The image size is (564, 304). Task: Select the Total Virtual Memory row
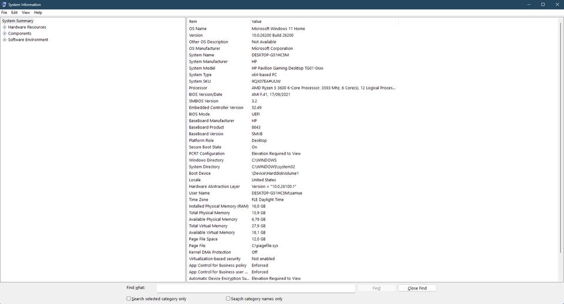[293, 226]
